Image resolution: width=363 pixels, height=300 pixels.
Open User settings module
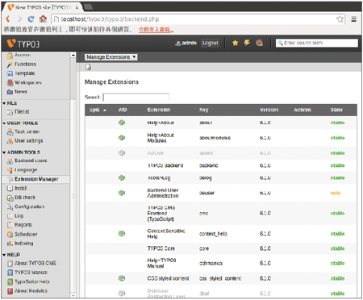point(28,140)
